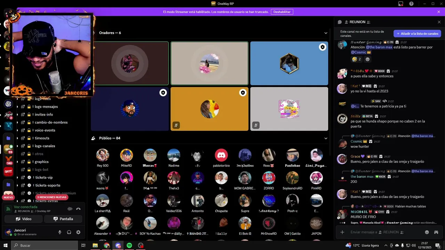Close the REUNION chat panel

pyautogui.click(x=439, y=22)
